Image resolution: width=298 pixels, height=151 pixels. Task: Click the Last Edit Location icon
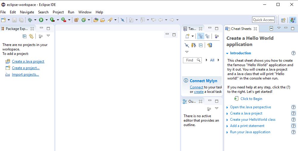[x=153, y=20]
